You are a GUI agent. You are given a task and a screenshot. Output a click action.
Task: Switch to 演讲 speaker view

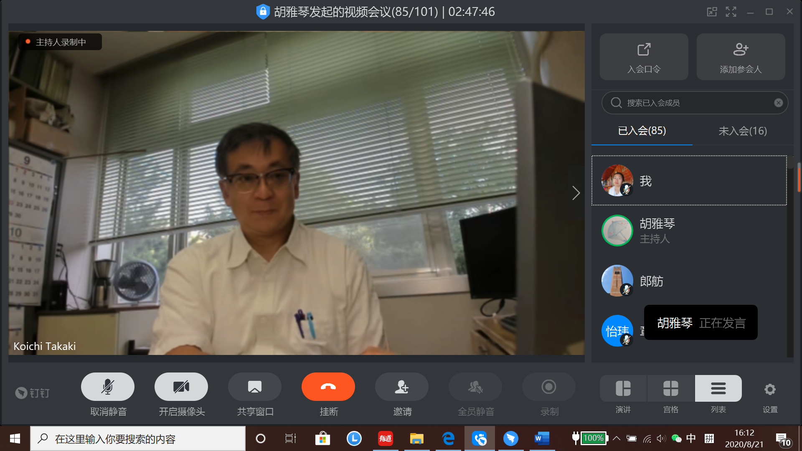pos(623,389)
